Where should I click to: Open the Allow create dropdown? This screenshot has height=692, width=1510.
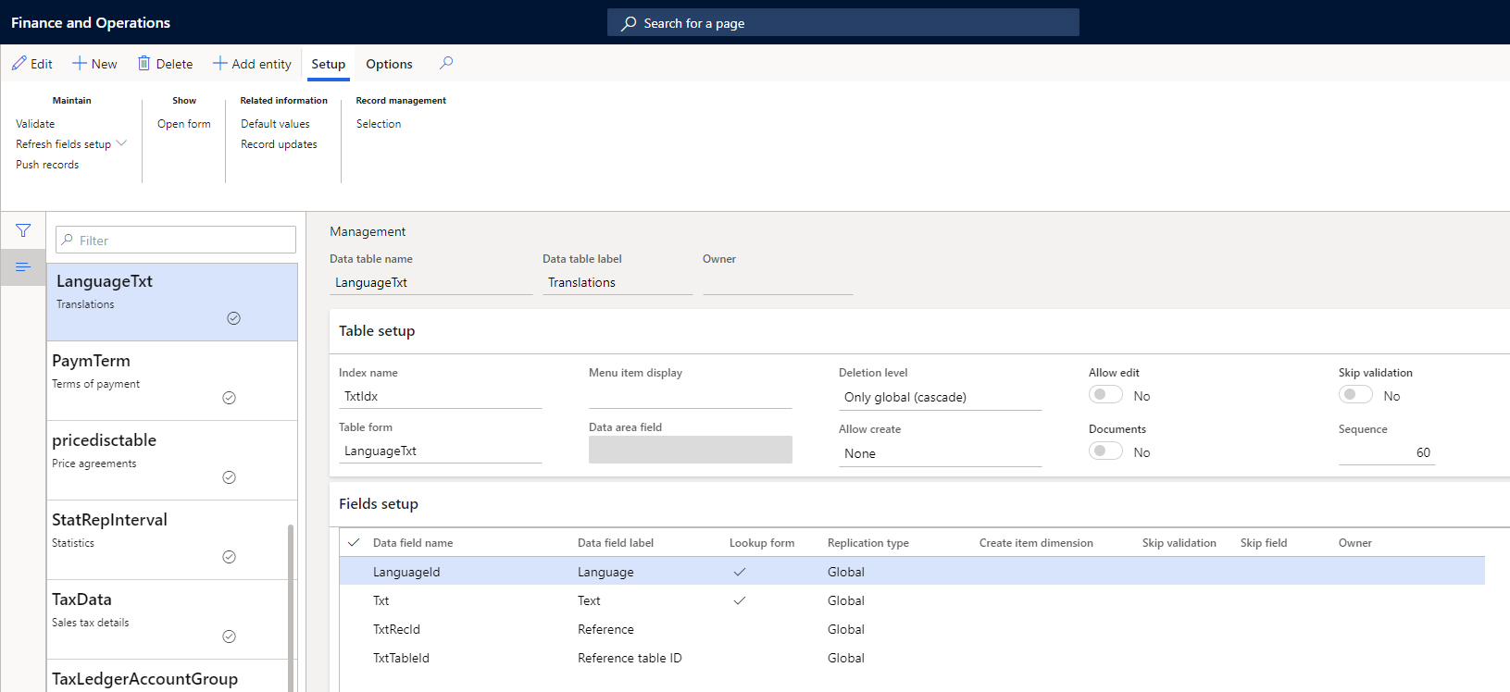[x=940, y=453]
